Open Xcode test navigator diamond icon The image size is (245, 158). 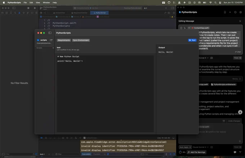23,13
